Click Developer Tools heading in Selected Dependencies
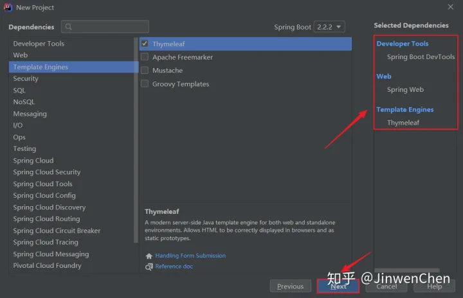Screen dimensions: 463x298 tap(403, 44)
